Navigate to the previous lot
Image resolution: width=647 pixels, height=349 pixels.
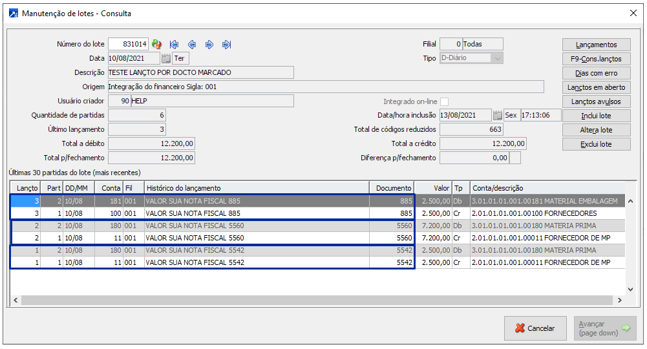click(192, 45)
